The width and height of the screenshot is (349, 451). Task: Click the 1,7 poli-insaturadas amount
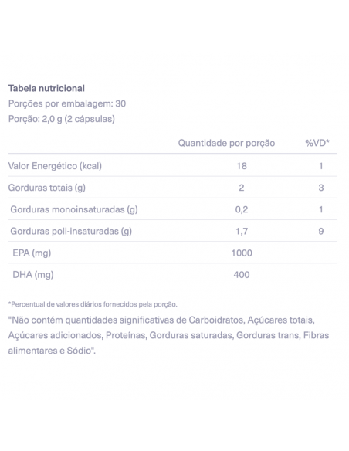[242, 232]
